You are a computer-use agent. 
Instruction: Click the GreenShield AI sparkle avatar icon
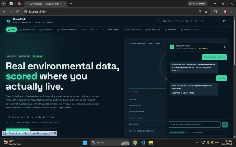coord(172,47)
